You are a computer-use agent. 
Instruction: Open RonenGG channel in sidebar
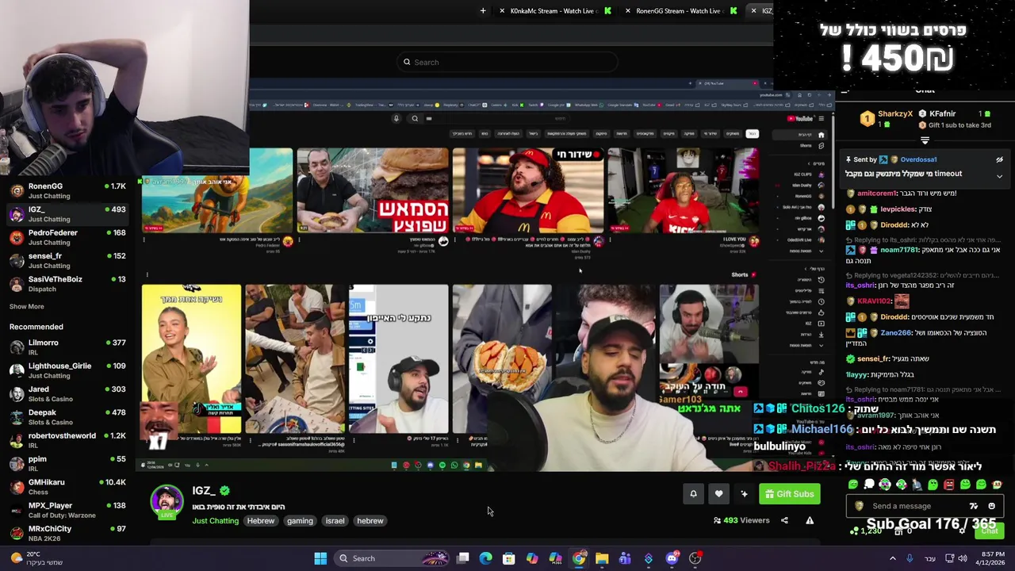67,191
